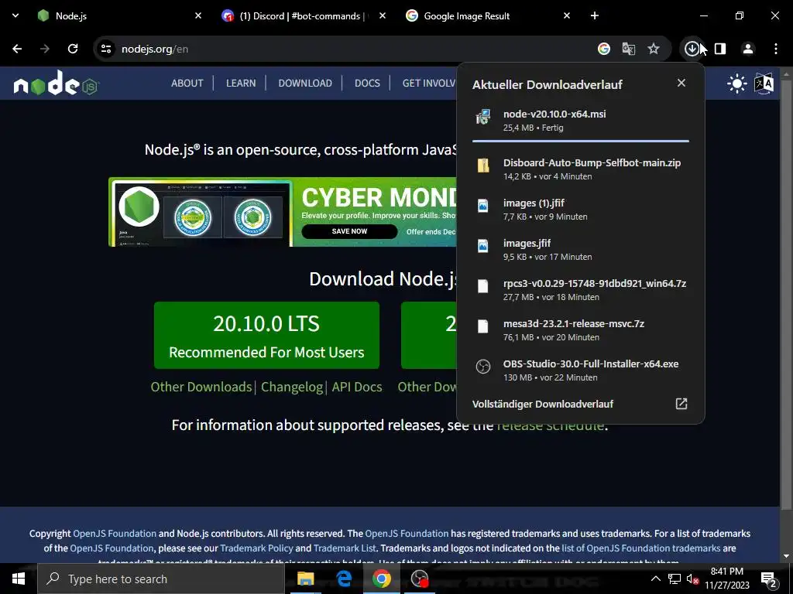This screenshot has height=594, width=793.
Task: Open the language selector icon on nodejs.org
Action: tap(764, 84)
